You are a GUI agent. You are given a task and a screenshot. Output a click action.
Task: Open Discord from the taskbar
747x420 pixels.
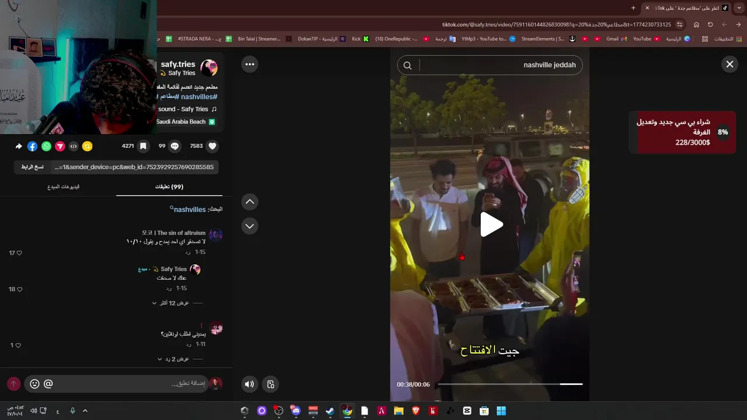[296, 411]
